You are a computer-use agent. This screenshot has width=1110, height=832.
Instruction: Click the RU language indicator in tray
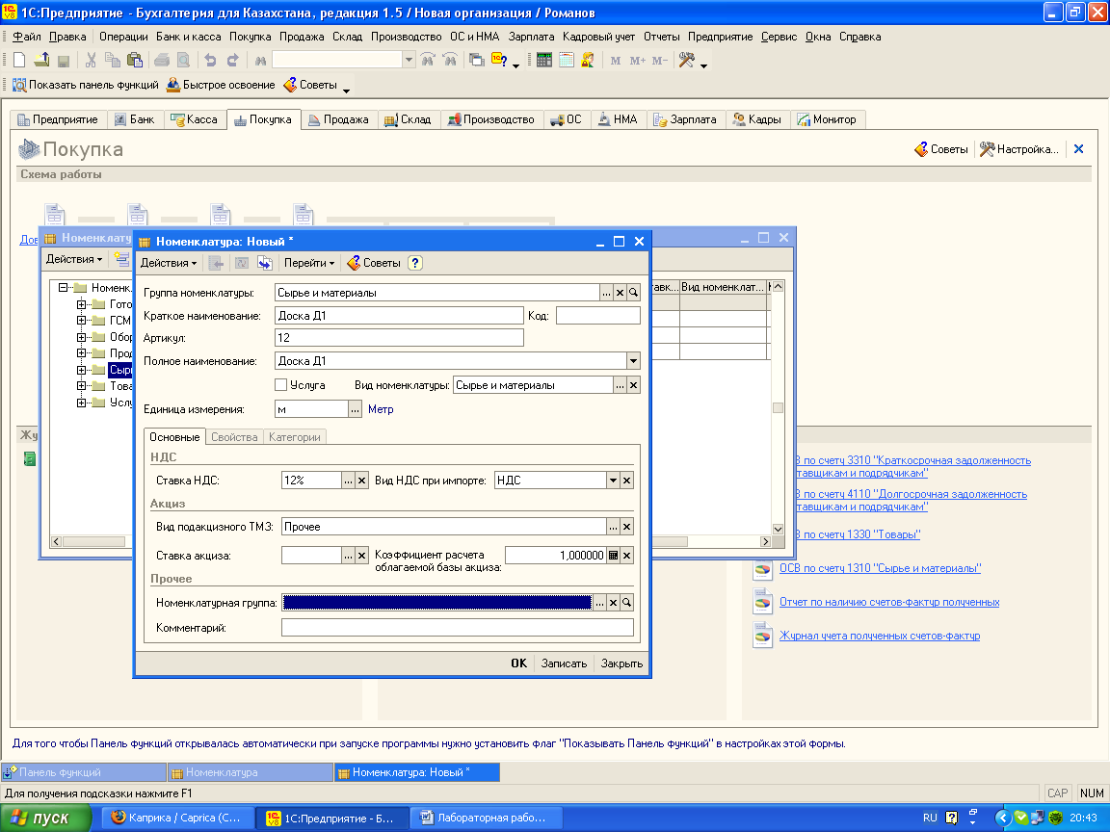coord(930,818)
